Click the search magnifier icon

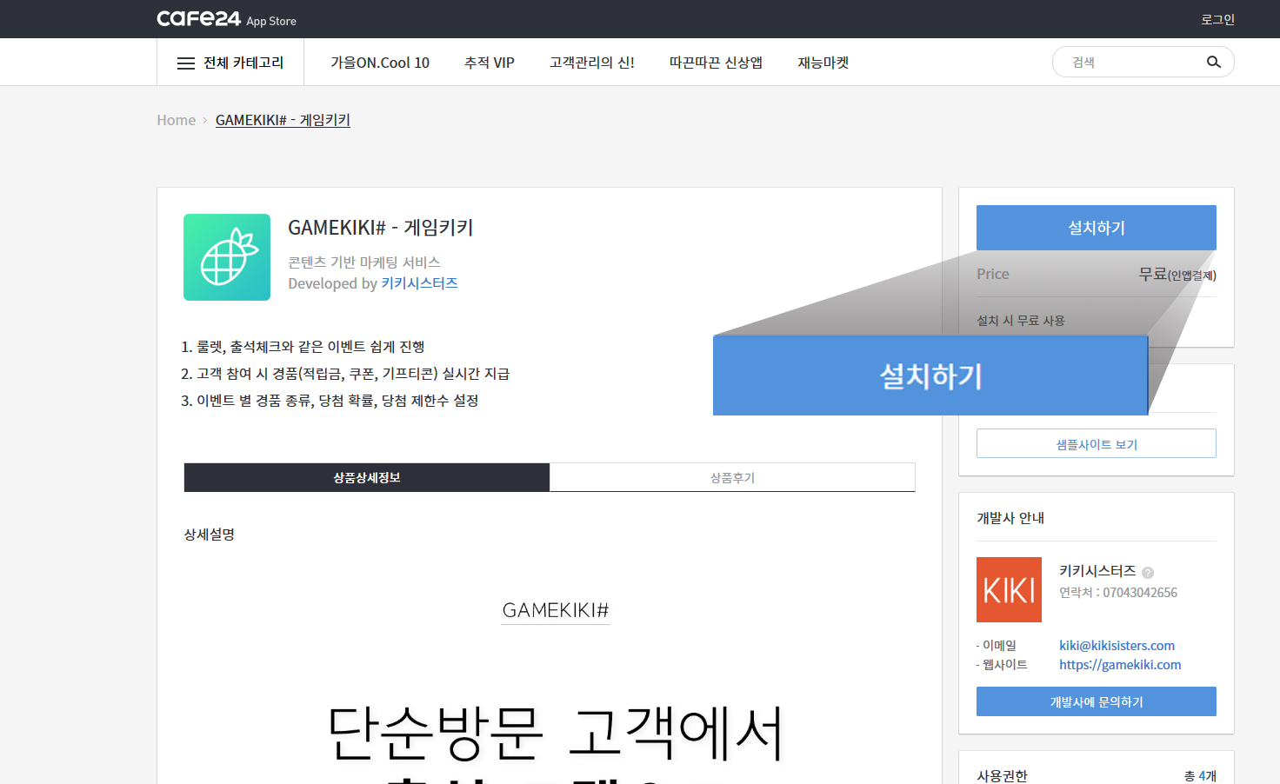(1213, 62)
